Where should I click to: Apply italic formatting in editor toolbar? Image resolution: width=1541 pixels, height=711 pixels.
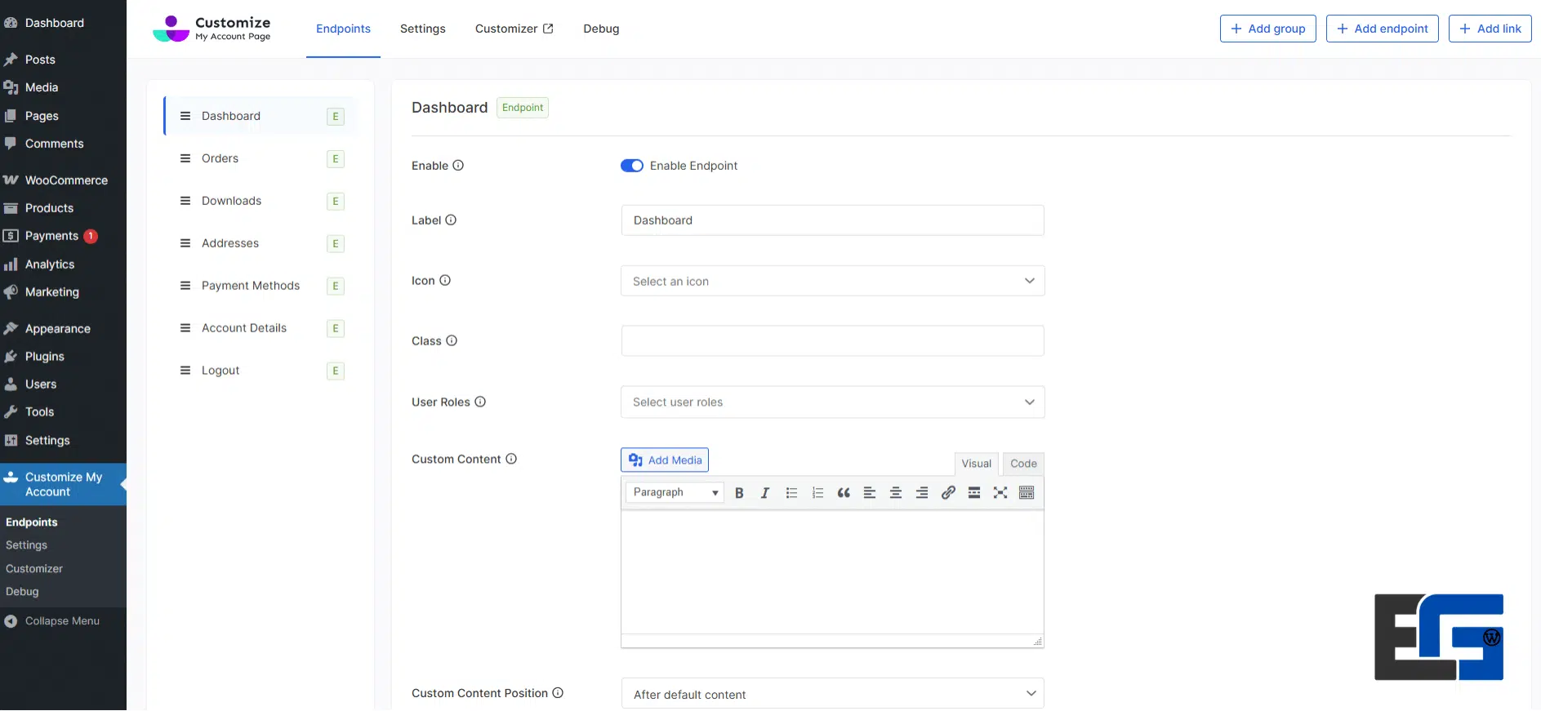point(765,493)
